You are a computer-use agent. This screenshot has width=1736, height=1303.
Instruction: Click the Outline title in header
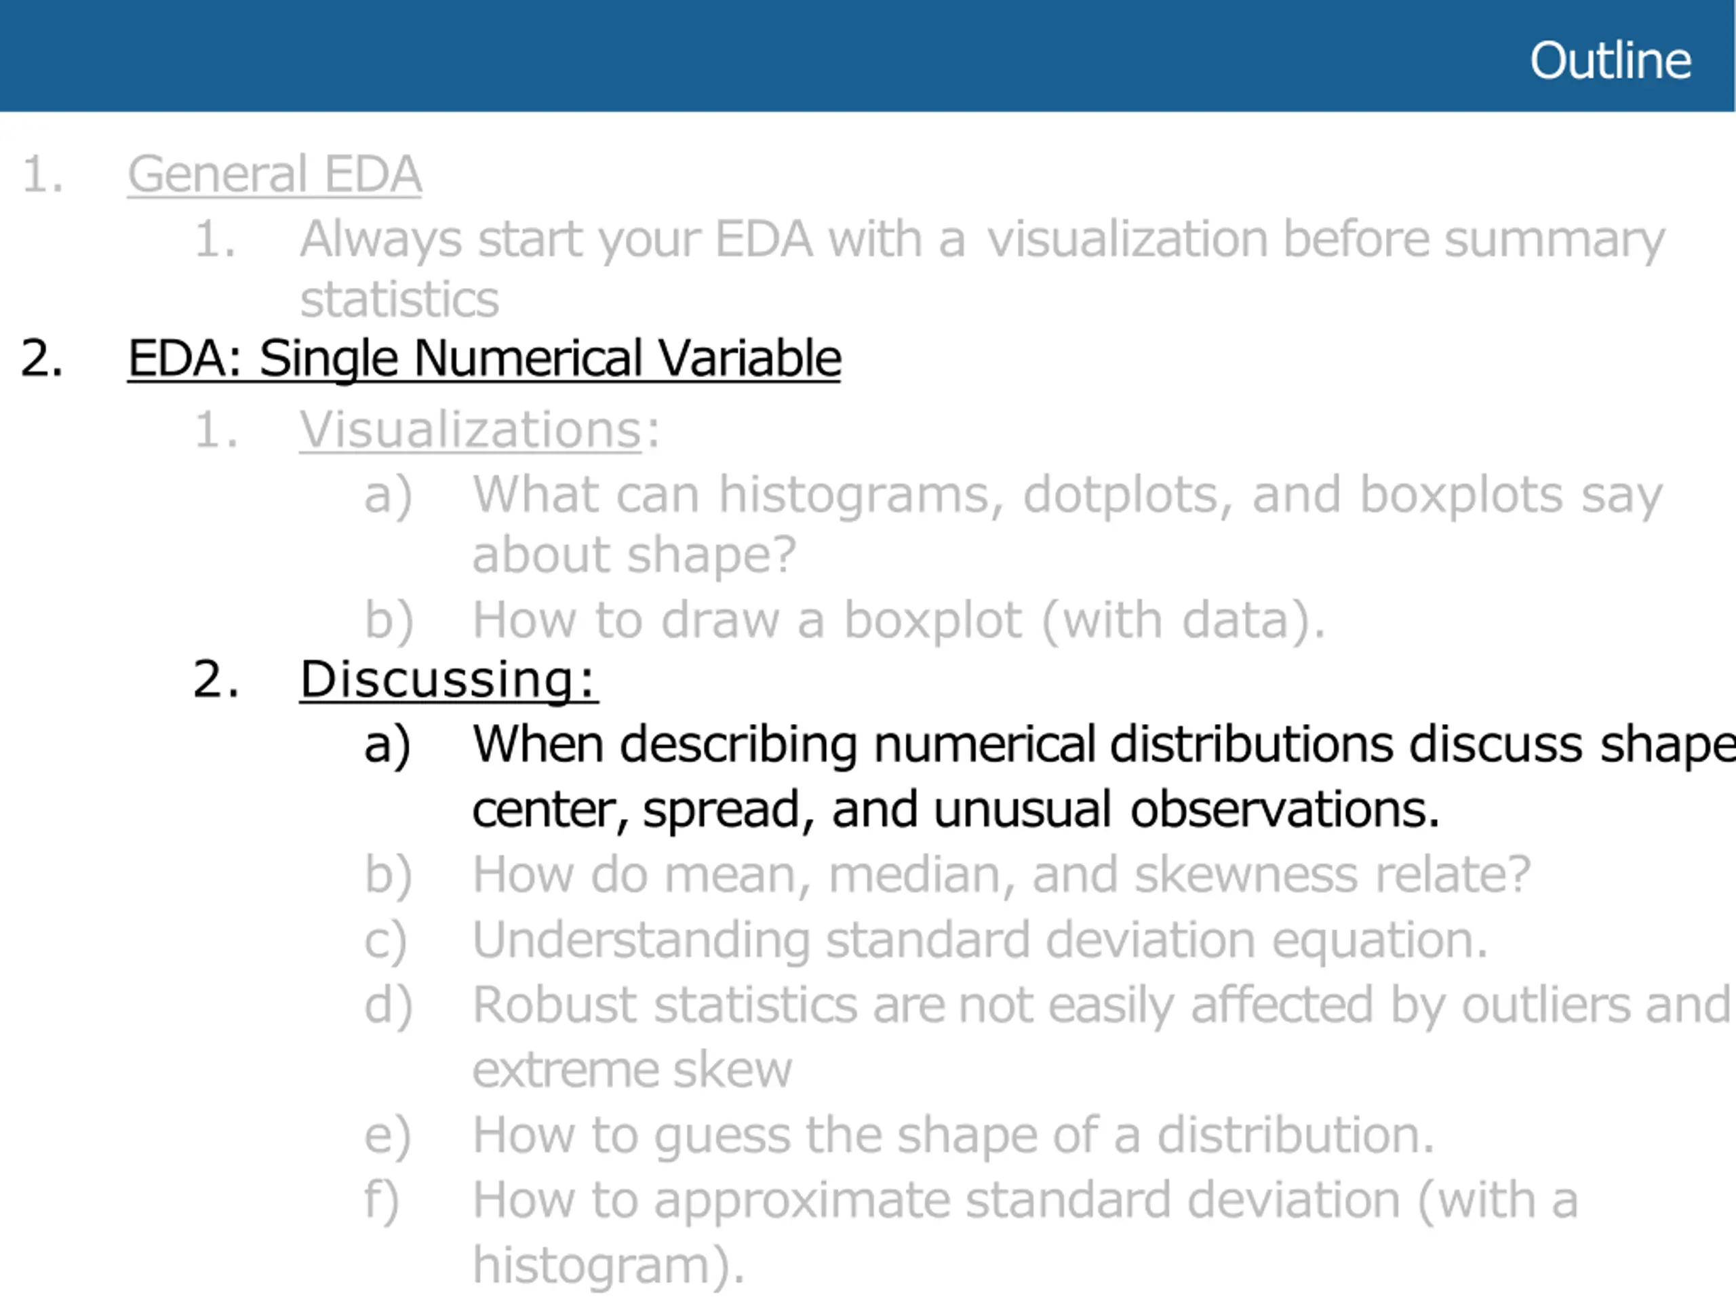click(x=1610, y=60)
